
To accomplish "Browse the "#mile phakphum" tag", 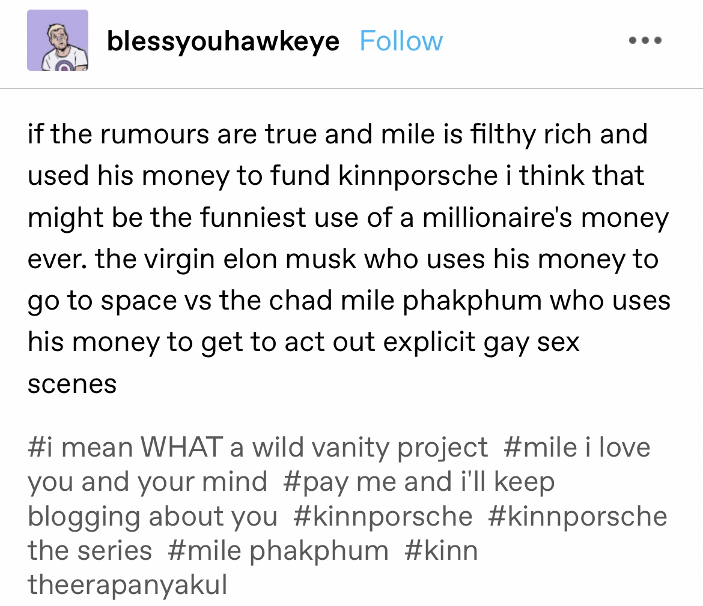I will (278, 551).
